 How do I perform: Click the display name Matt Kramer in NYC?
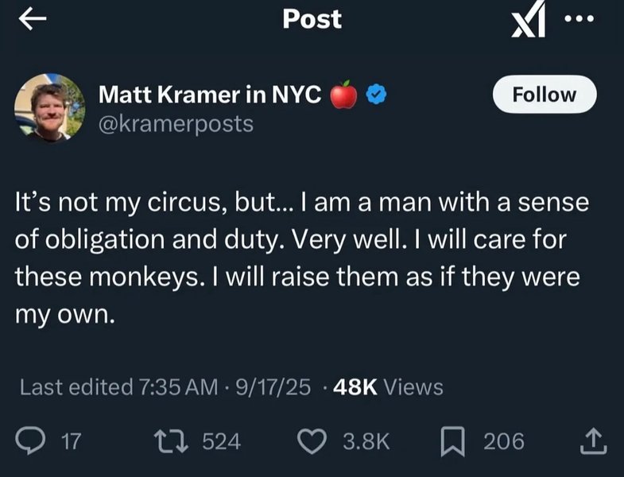(x=210, y=95)
